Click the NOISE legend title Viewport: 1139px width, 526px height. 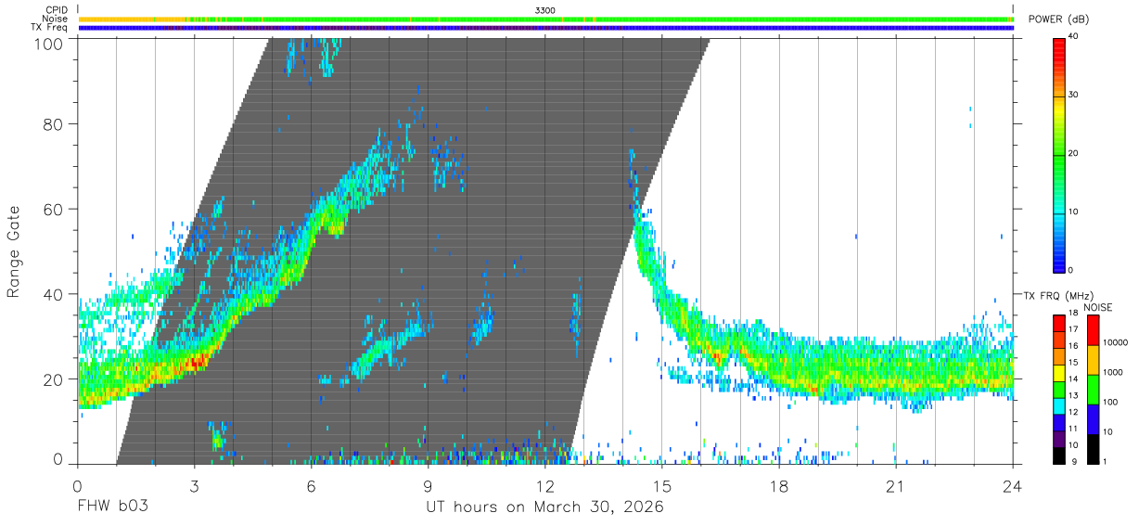[x=1098, y=307]
